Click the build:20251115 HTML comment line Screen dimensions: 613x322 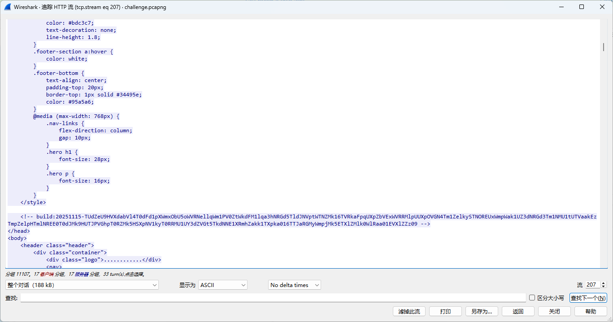pyautogui.click(x=224, y=217)
